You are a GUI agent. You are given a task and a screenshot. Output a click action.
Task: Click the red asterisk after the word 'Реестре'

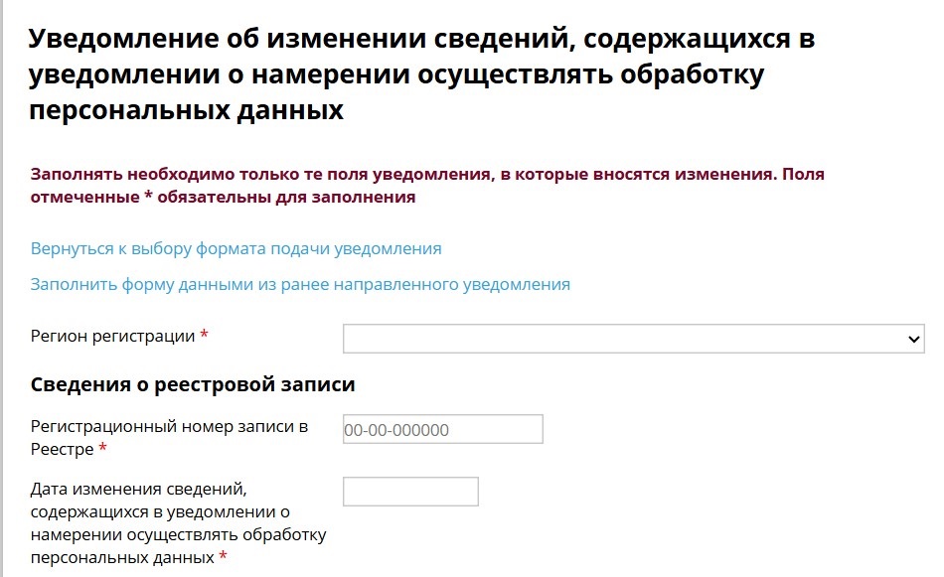102,450
